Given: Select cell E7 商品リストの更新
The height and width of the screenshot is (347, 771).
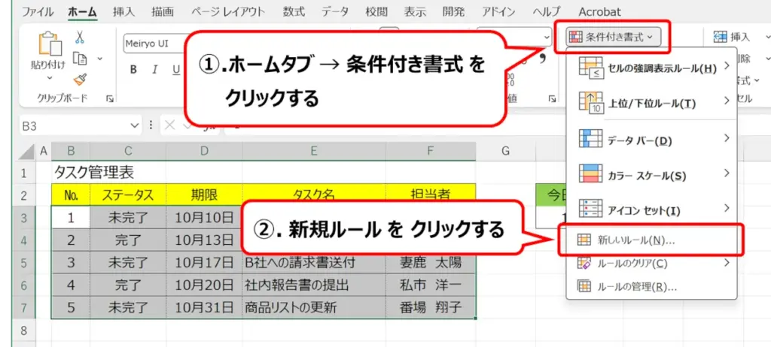Looking at the screenshot, I should point(313,307).
